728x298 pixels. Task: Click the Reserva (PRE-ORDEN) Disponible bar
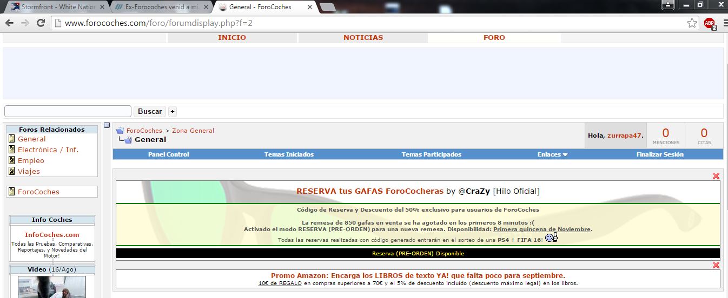[418, 253]
